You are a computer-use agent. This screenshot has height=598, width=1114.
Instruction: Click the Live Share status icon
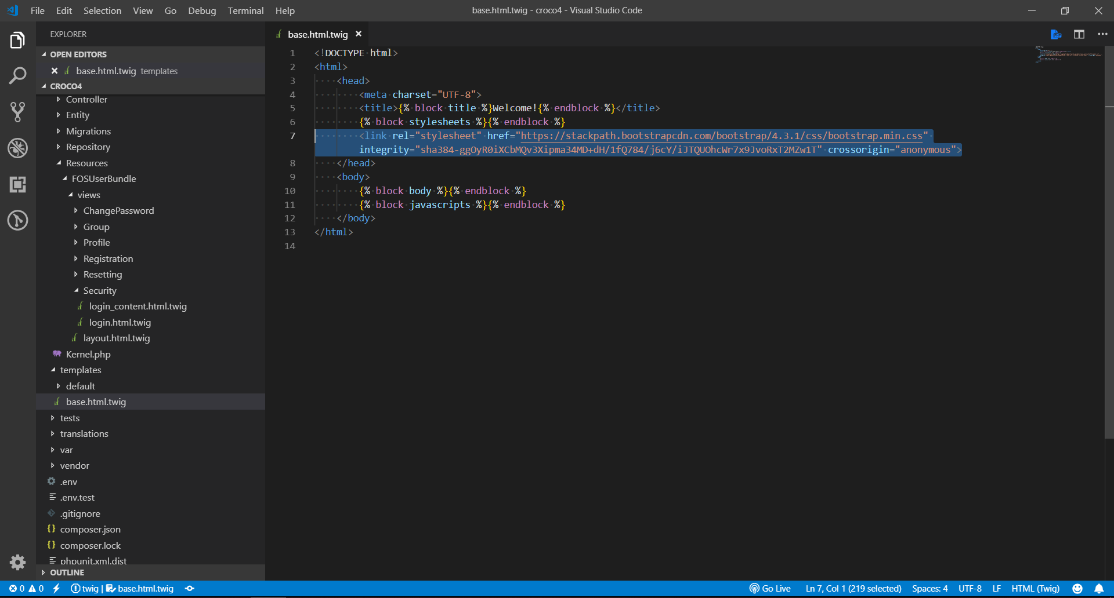pos(190,589)
